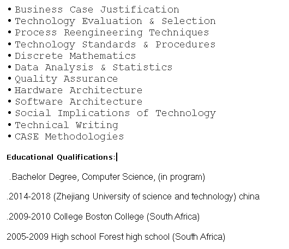Place cursor on Quality Assurance

click(x=66, y=79)
